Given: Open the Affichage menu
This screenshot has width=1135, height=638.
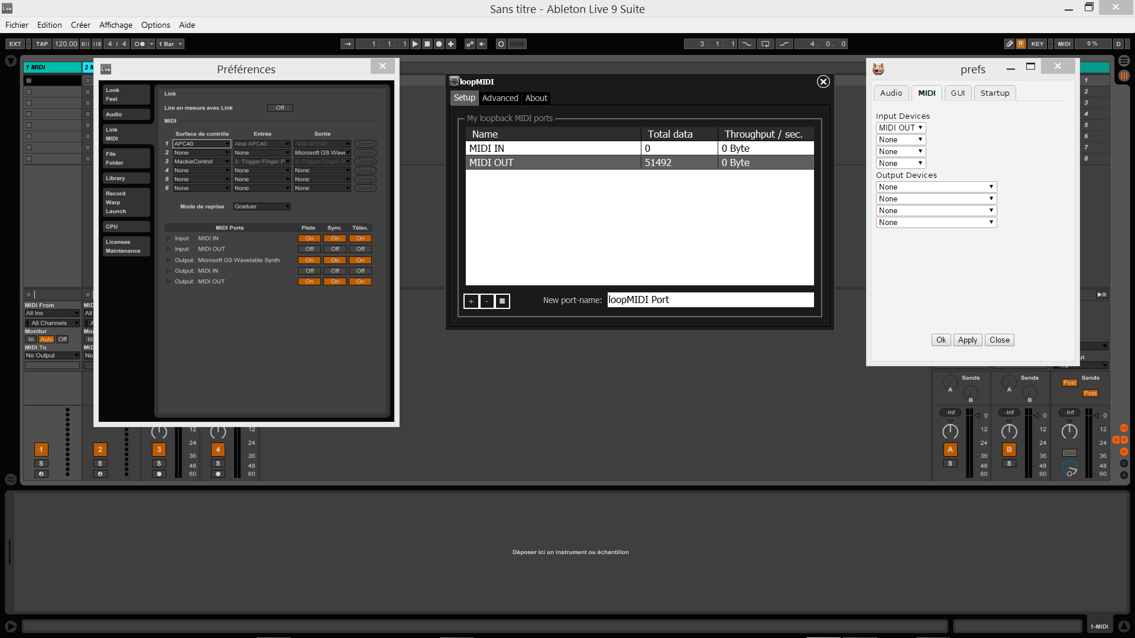Looking at the screenshot, I should (115, 25).
